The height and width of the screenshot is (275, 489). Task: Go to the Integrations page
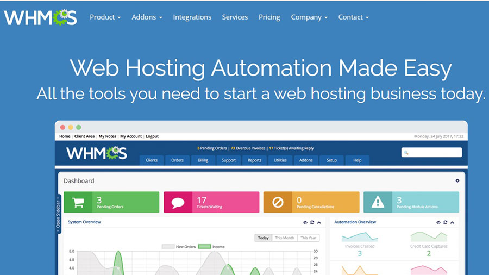point(192,17)
